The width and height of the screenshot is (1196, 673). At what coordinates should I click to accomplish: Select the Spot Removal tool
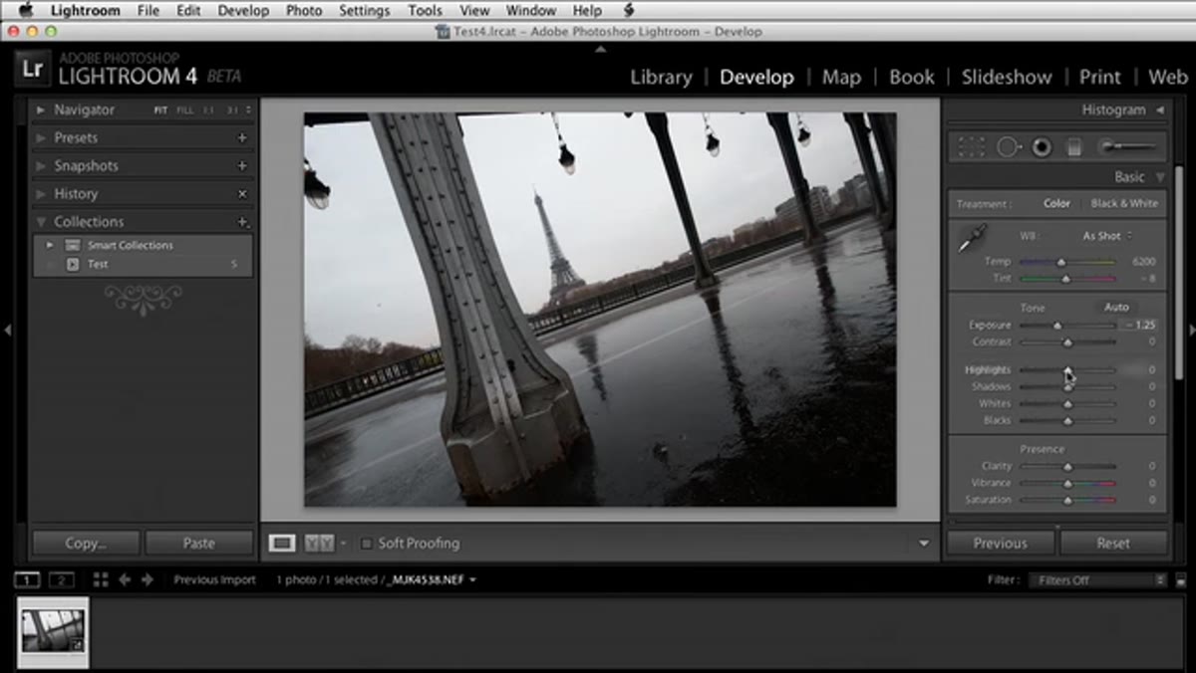click(x=1009, y=147)
